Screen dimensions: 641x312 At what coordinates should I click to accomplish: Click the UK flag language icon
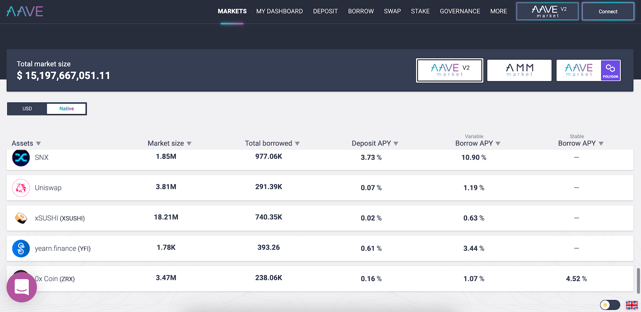click(x=632, y=305)
